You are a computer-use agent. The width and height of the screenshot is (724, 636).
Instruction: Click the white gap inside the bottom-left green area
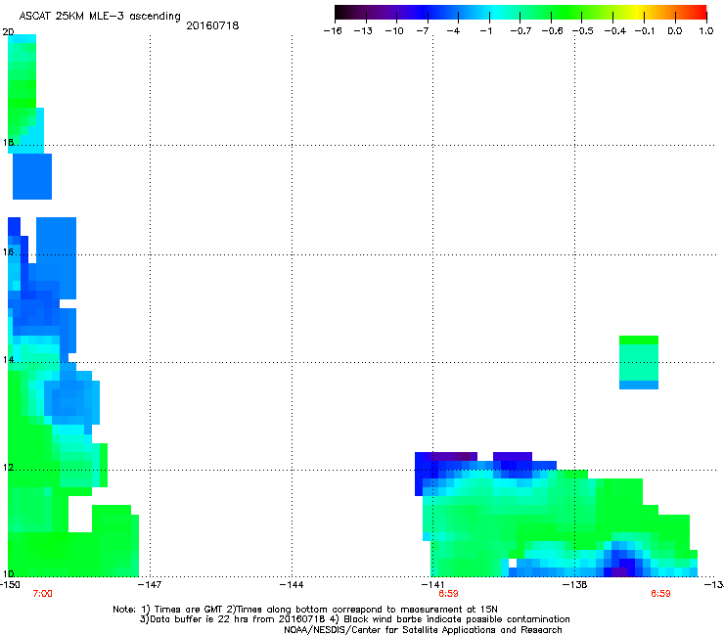point(80,514)
